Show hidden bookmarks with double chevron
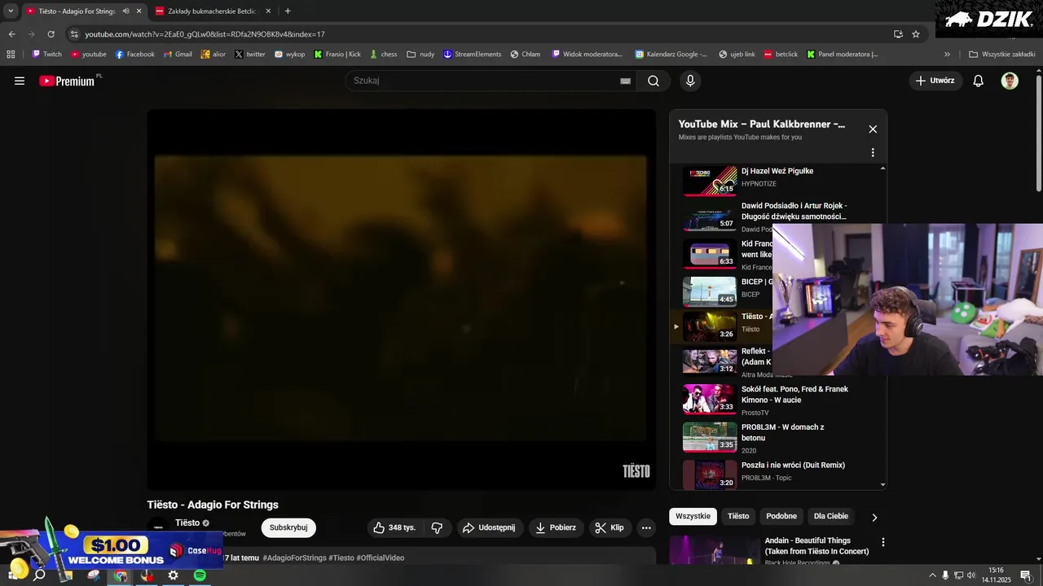This screenshot has width=1043, height=586. (x=947, y=55)
